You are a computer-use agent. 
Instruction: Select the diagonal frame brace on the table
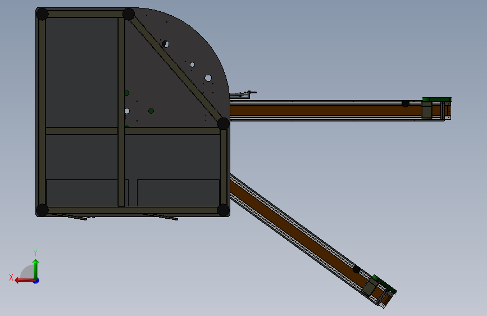tap(176, 69)
